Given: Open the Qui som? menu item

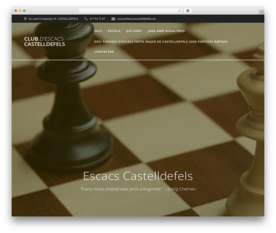Looking at the screenshot, I should click(134, 31).
